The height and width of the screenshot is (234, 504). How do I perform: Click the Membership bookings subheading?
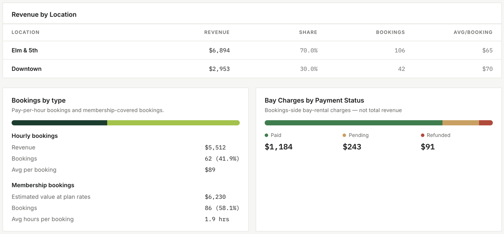click(x=43, y=185)
